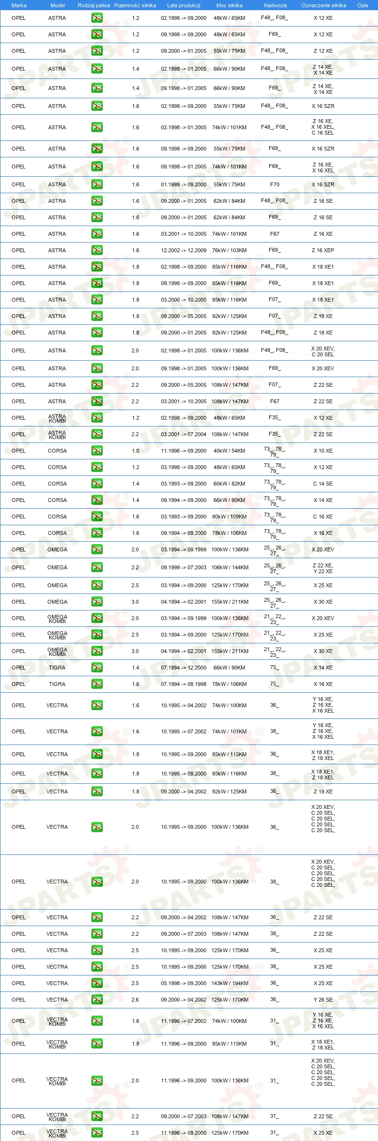Click the 'Rodzaj paliwa' column header

point(94,5)
